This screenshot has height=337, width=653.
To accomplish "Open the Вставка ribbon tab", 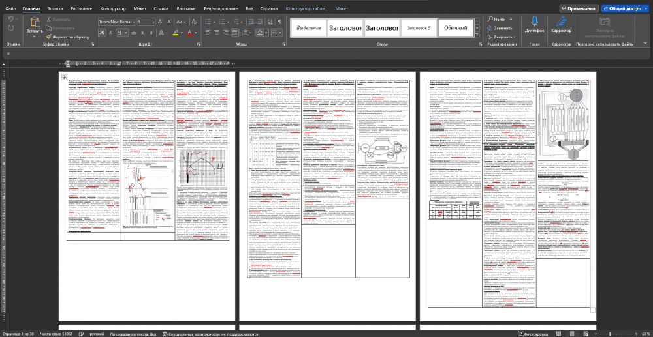I will tap(55, 9).
